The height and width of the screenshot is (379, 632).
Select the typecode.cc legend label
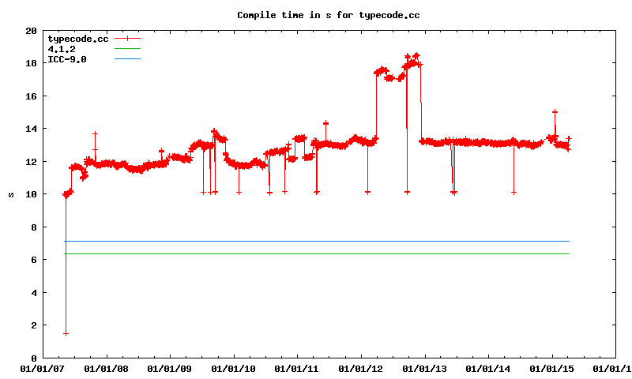pyautogui.click(x=78, y=39)
